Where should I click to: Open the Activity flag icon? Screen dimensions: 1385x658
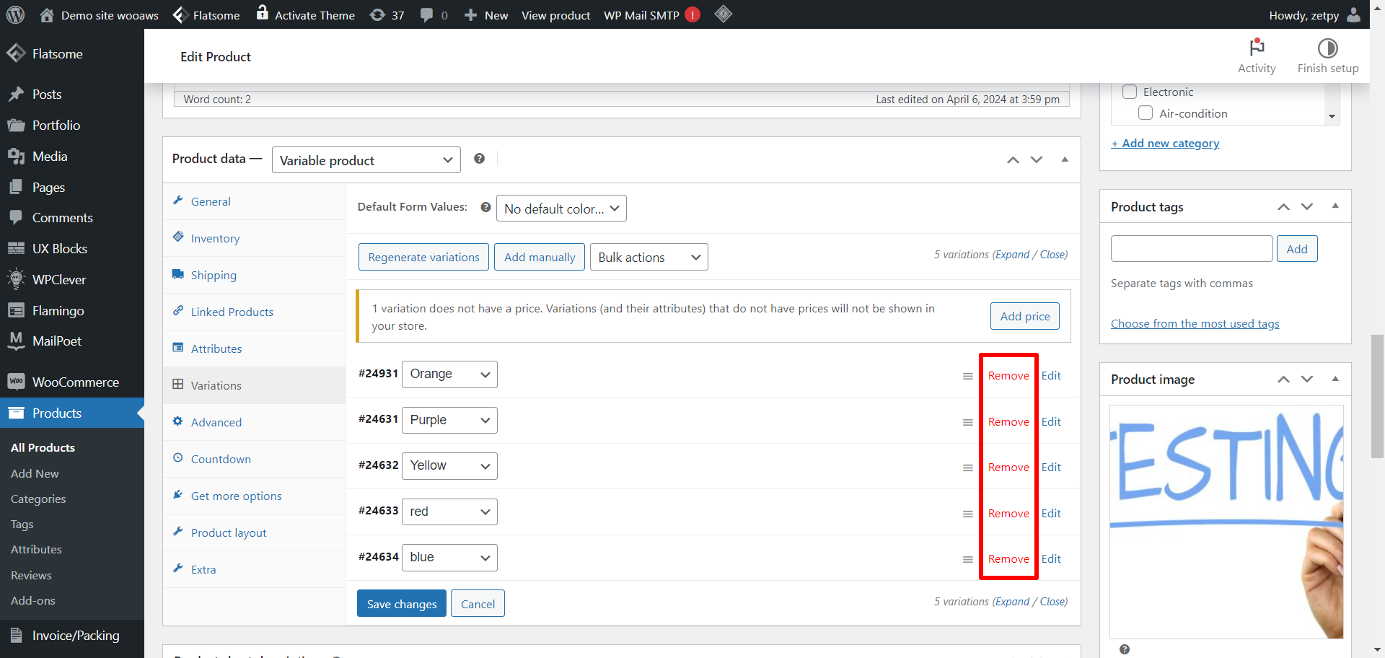(1257, 48)
